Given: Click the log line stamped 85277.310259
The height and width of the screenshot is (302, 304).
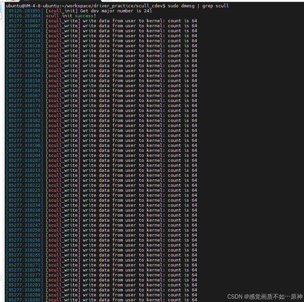Looking at the screenshot, I should click(102, 245).
